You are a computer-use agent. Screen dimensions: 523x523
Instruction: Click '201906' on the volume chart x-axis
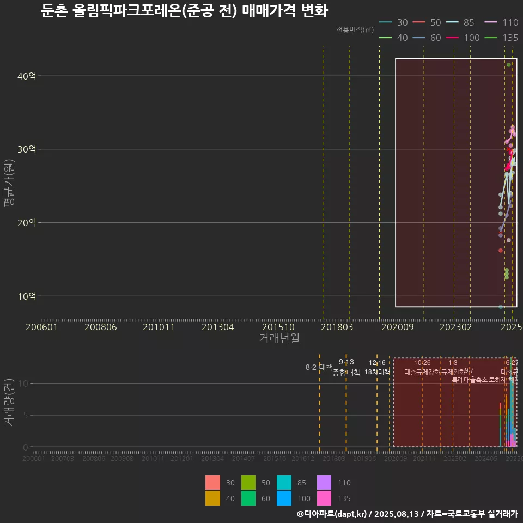tap(364, 459)
